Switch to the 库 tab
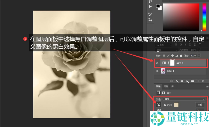The height and width of the screenshot is (127, 209). pyautogui.click(x=172, y=86)
